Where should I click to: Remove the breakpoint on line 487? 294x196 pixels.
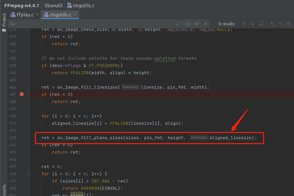click(22, 94)
